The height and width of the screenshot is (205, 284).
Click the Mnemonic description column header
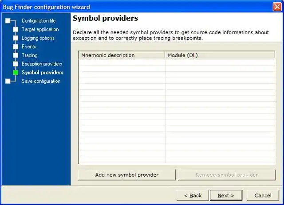(122, 55)
